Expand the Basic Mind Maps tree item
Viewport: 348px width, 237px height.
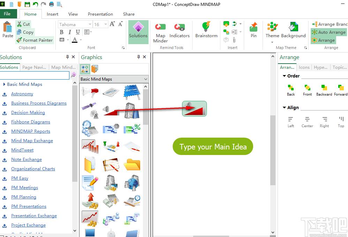4,84
